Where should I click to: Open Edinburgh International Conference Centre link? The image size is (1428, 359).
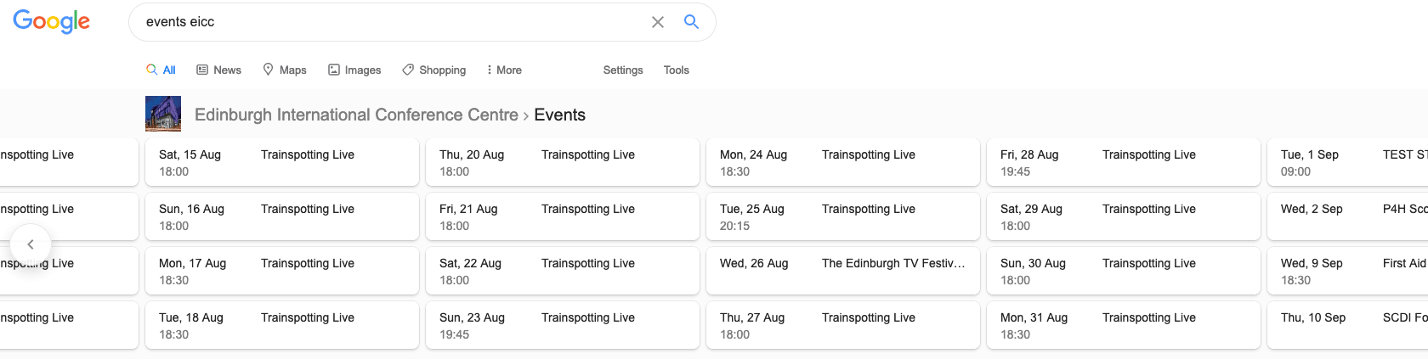coord(356,115)
